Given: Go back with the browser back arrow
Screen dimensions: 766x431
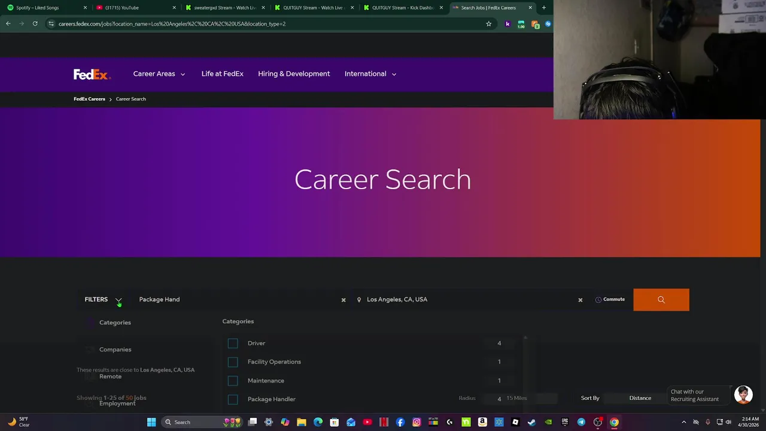Looking at the screenshot, I should pos(8,24).
